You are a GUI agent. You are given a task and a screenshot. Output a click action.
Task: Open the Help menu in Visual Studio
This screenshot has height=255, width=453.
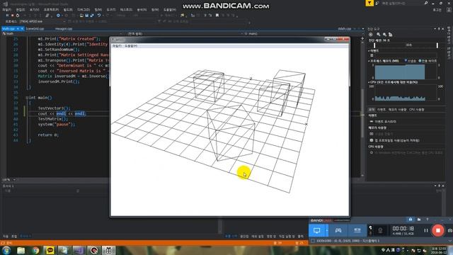point(170,9)
